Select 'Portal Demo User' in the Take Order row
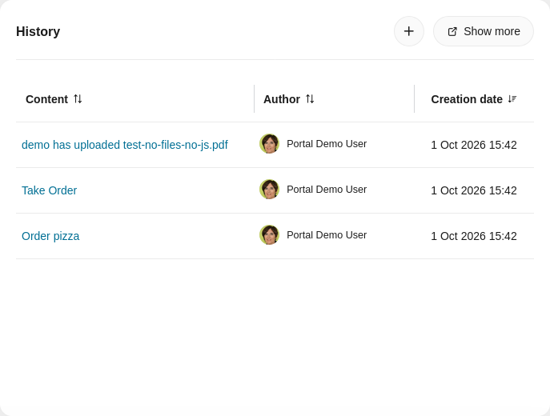 click(x=327, y=190)
